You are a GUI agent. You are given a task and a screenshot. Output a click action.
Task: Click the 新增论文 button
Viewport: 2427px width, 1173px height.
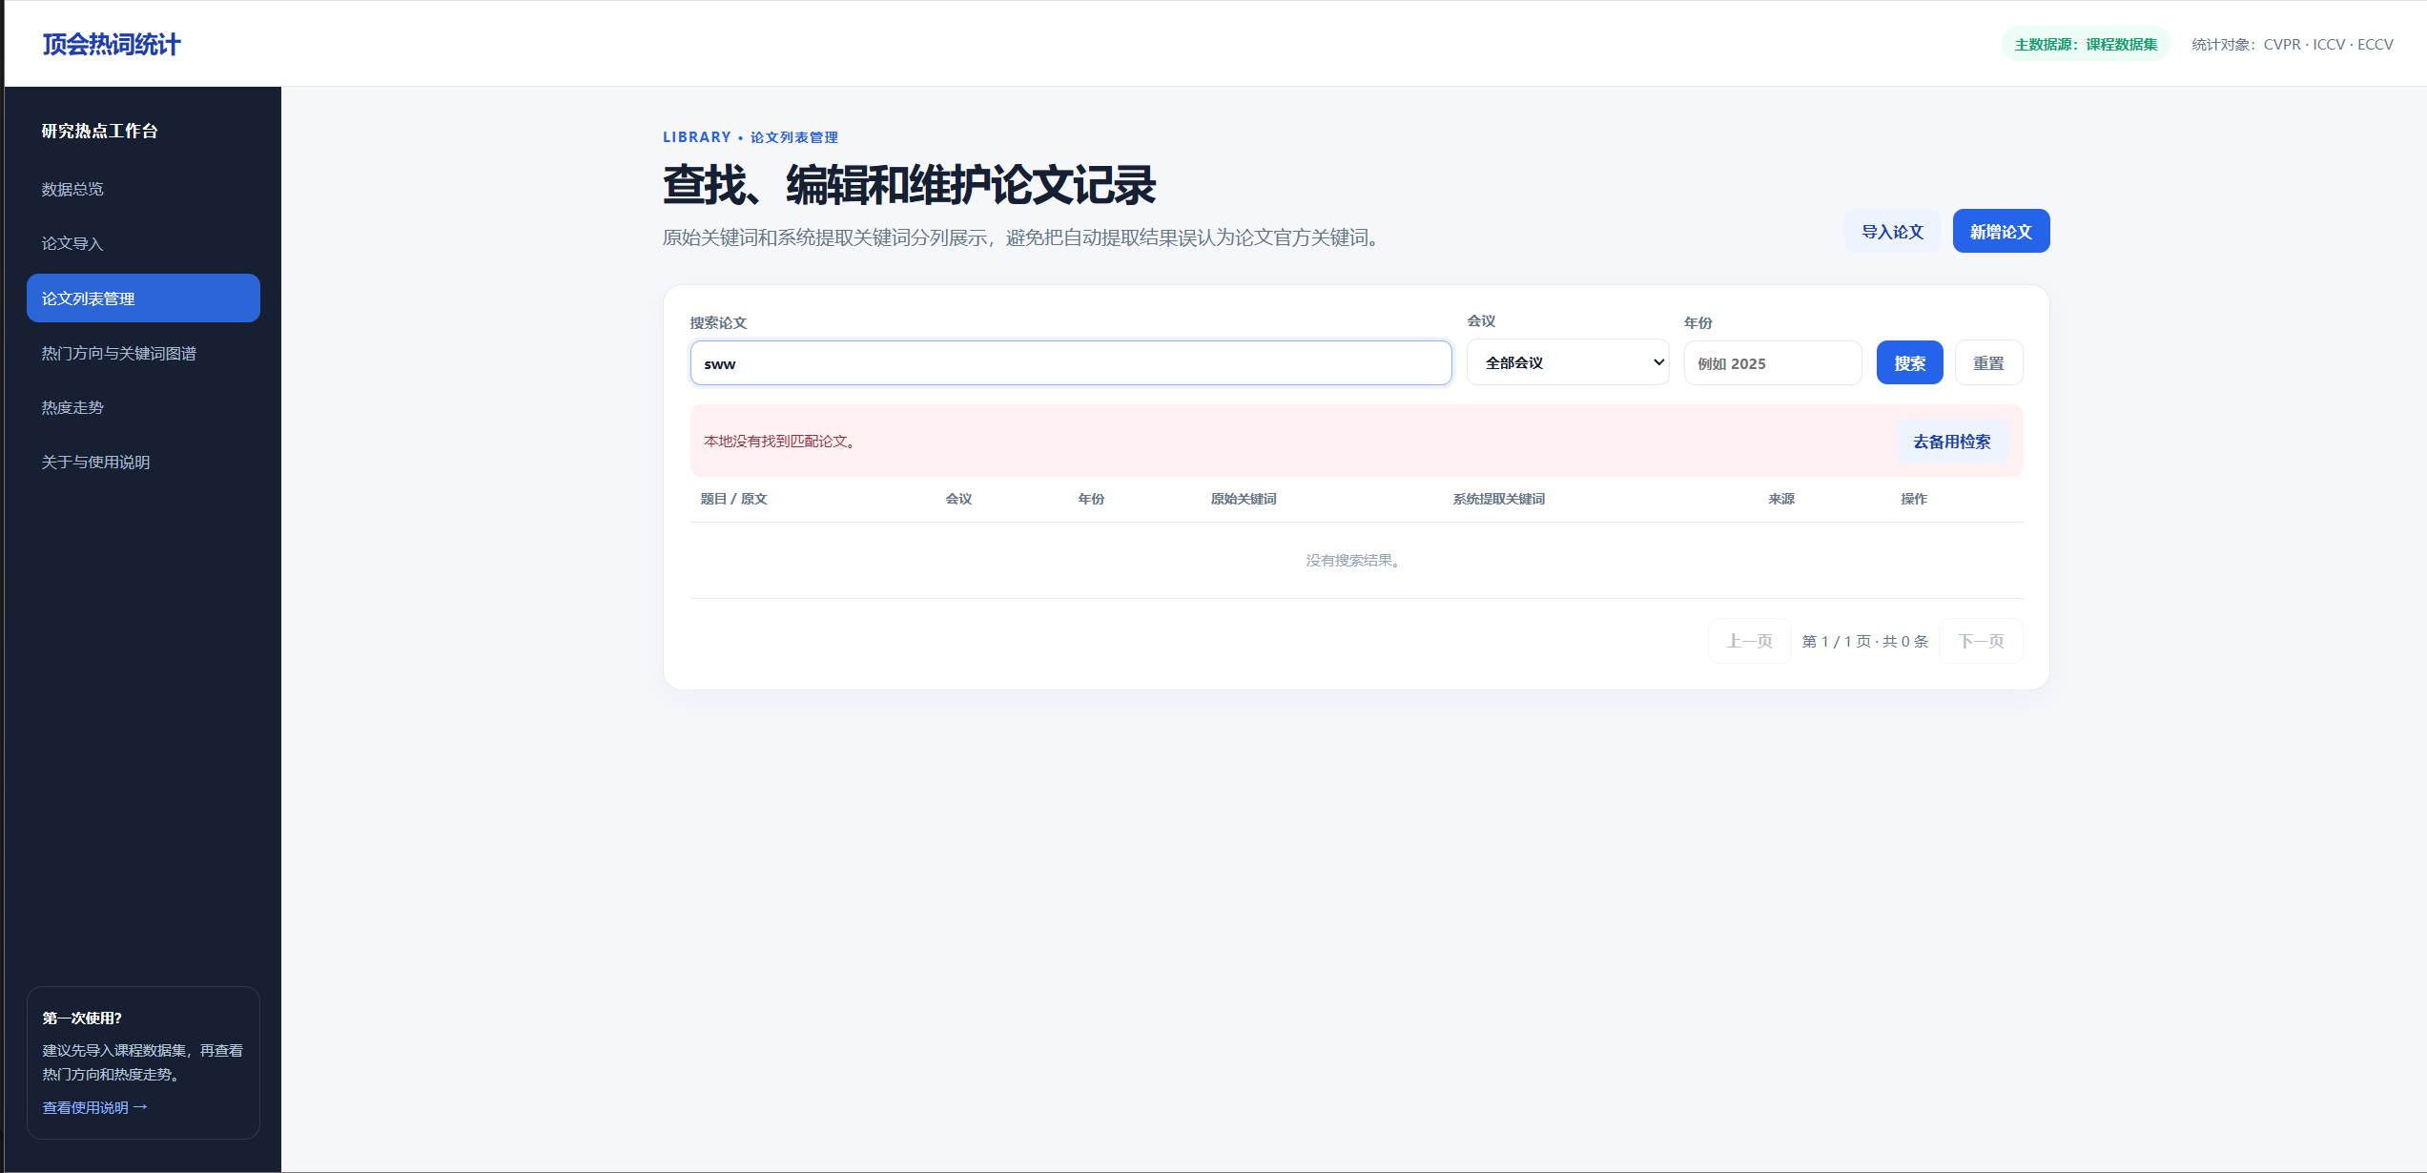[x=2001, y=231]
